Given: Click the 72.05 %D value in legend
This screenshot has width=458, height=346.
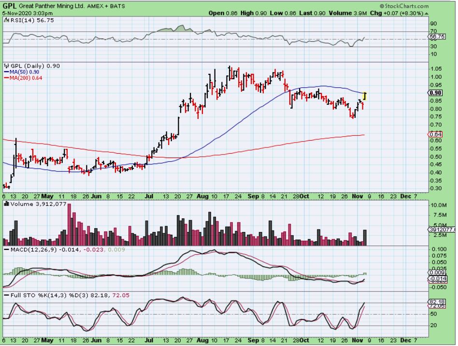Looking at the screenshot, I should [x=121, y=295].
